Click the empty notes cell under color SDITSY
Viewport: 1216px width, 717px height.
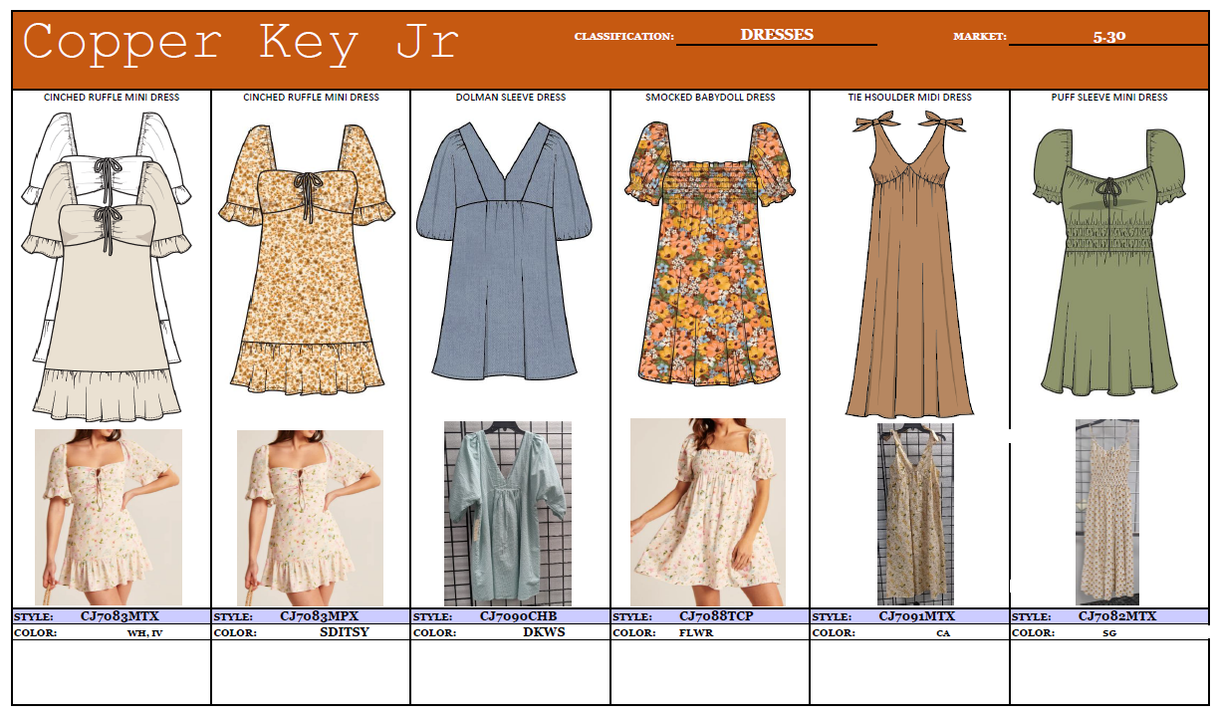[311, 672]
